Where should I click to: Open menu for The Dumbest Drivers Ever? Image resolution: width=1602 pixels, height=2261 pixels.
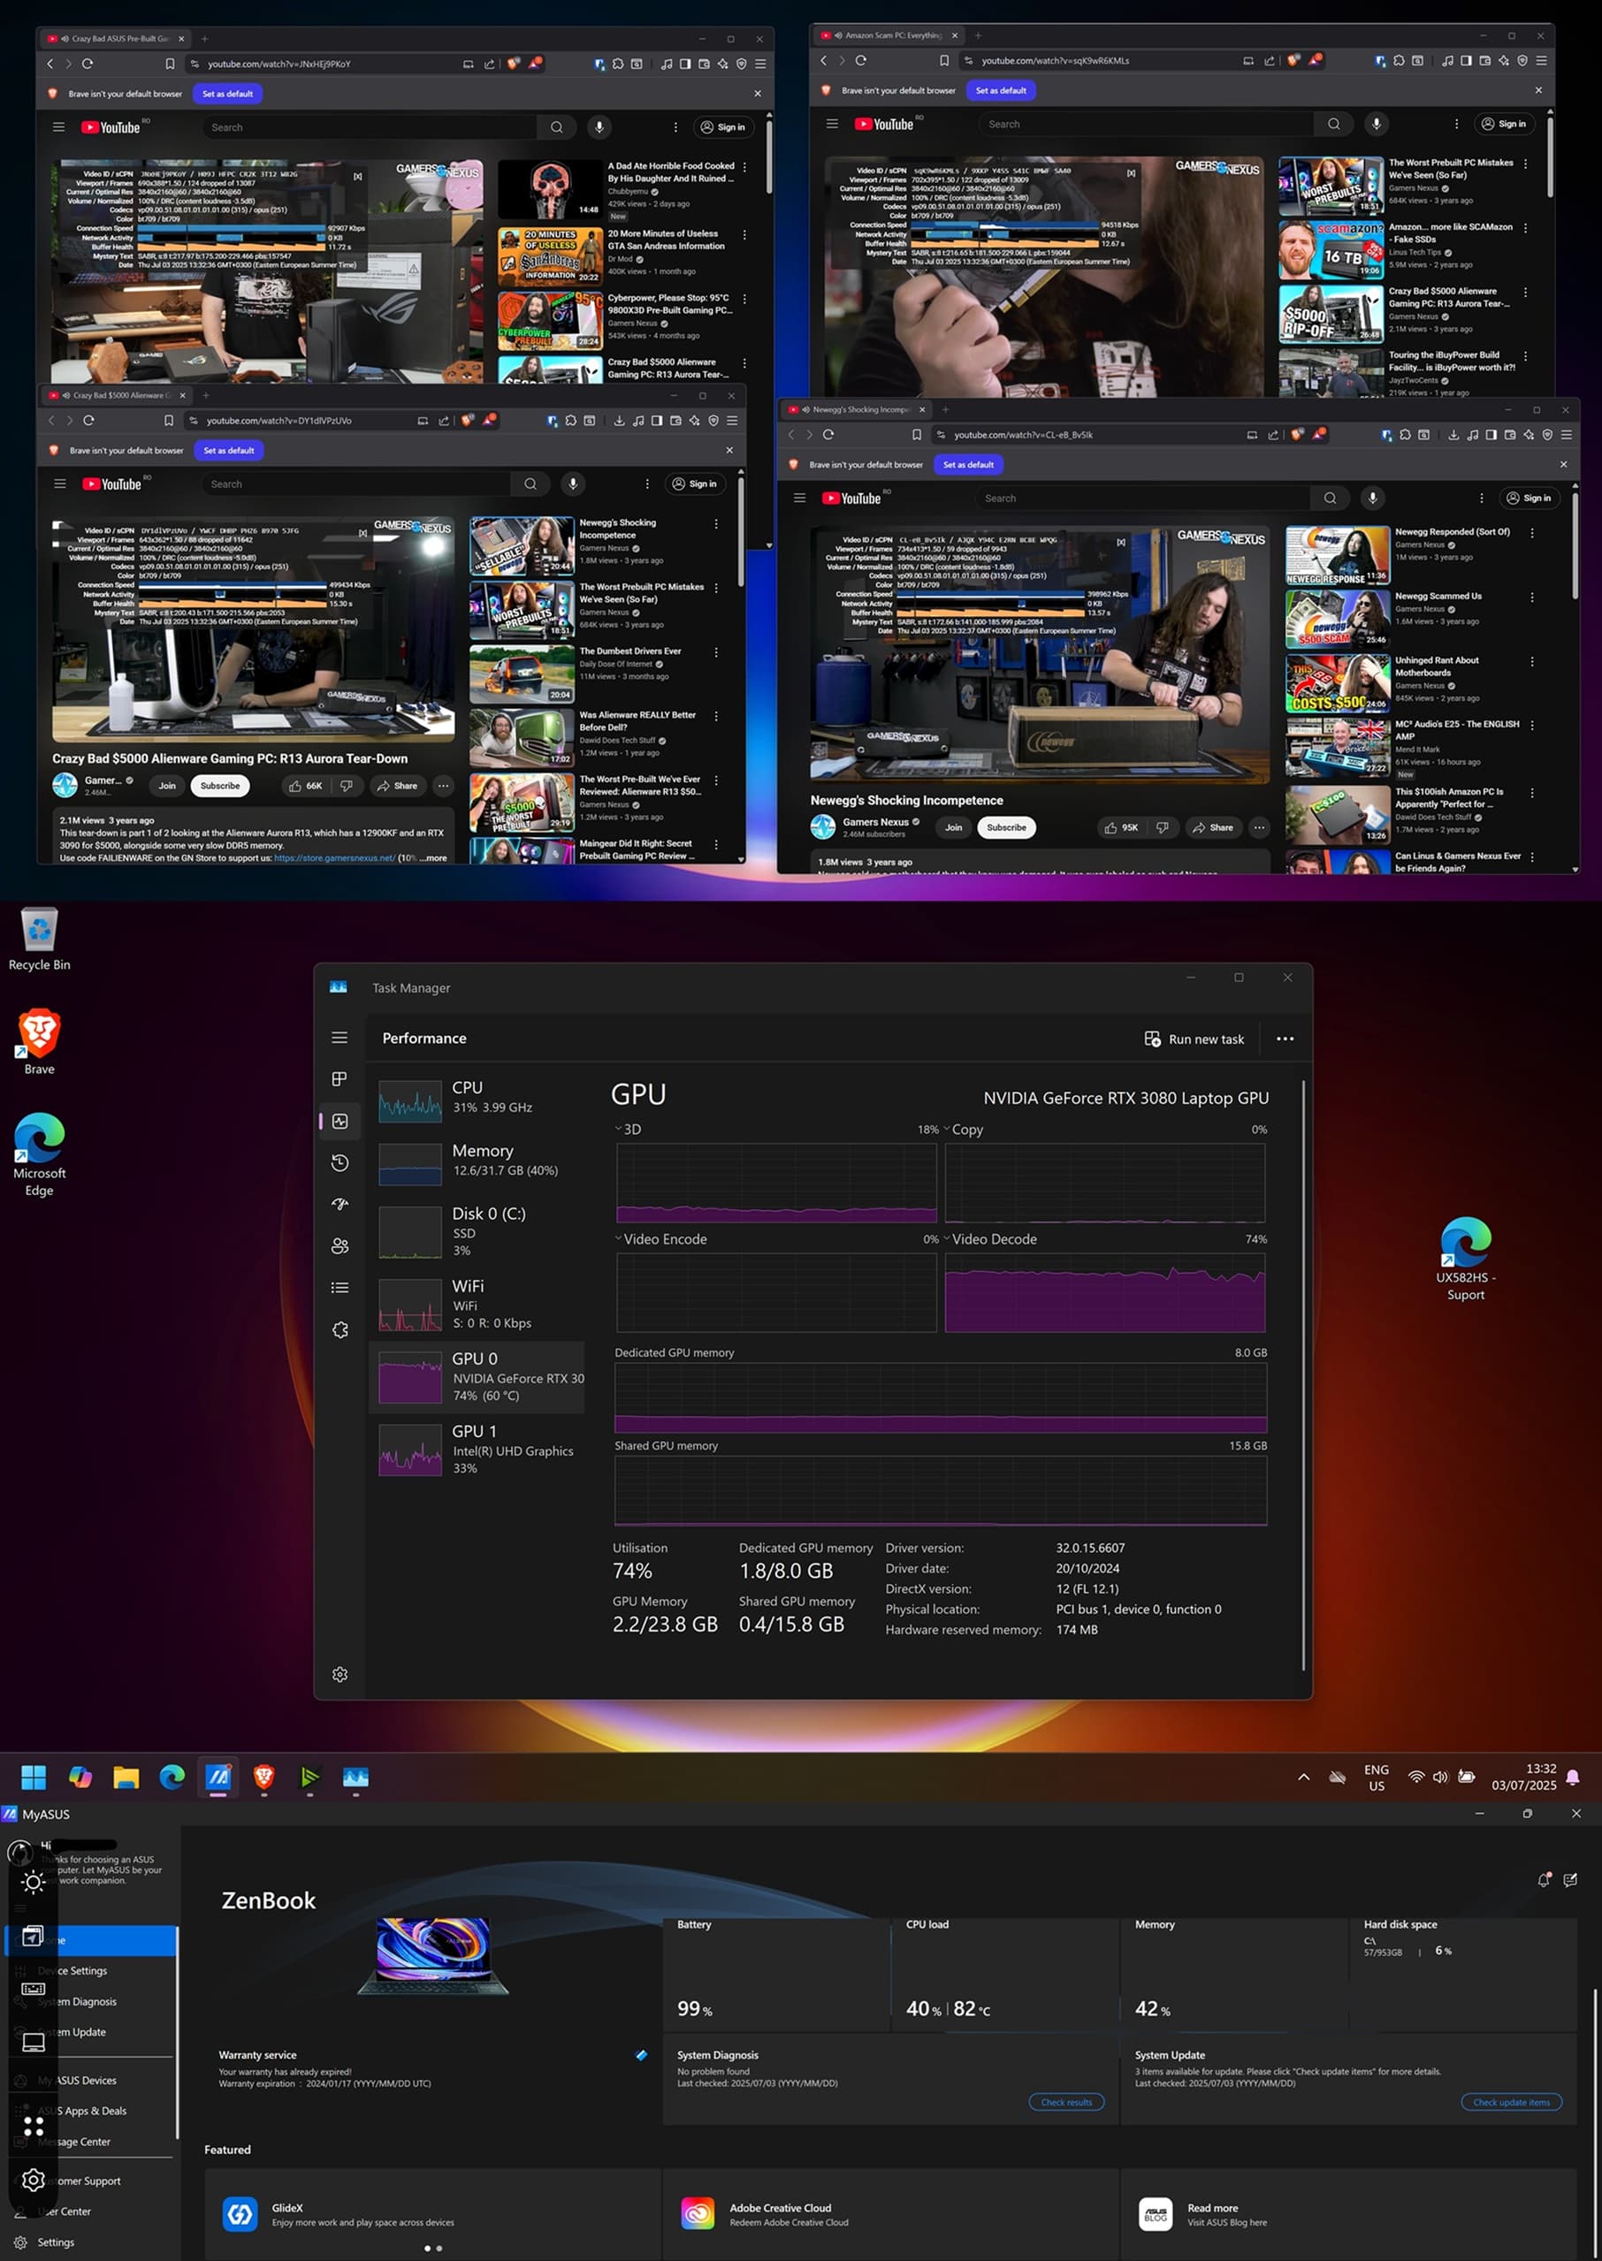click(716, 651)
